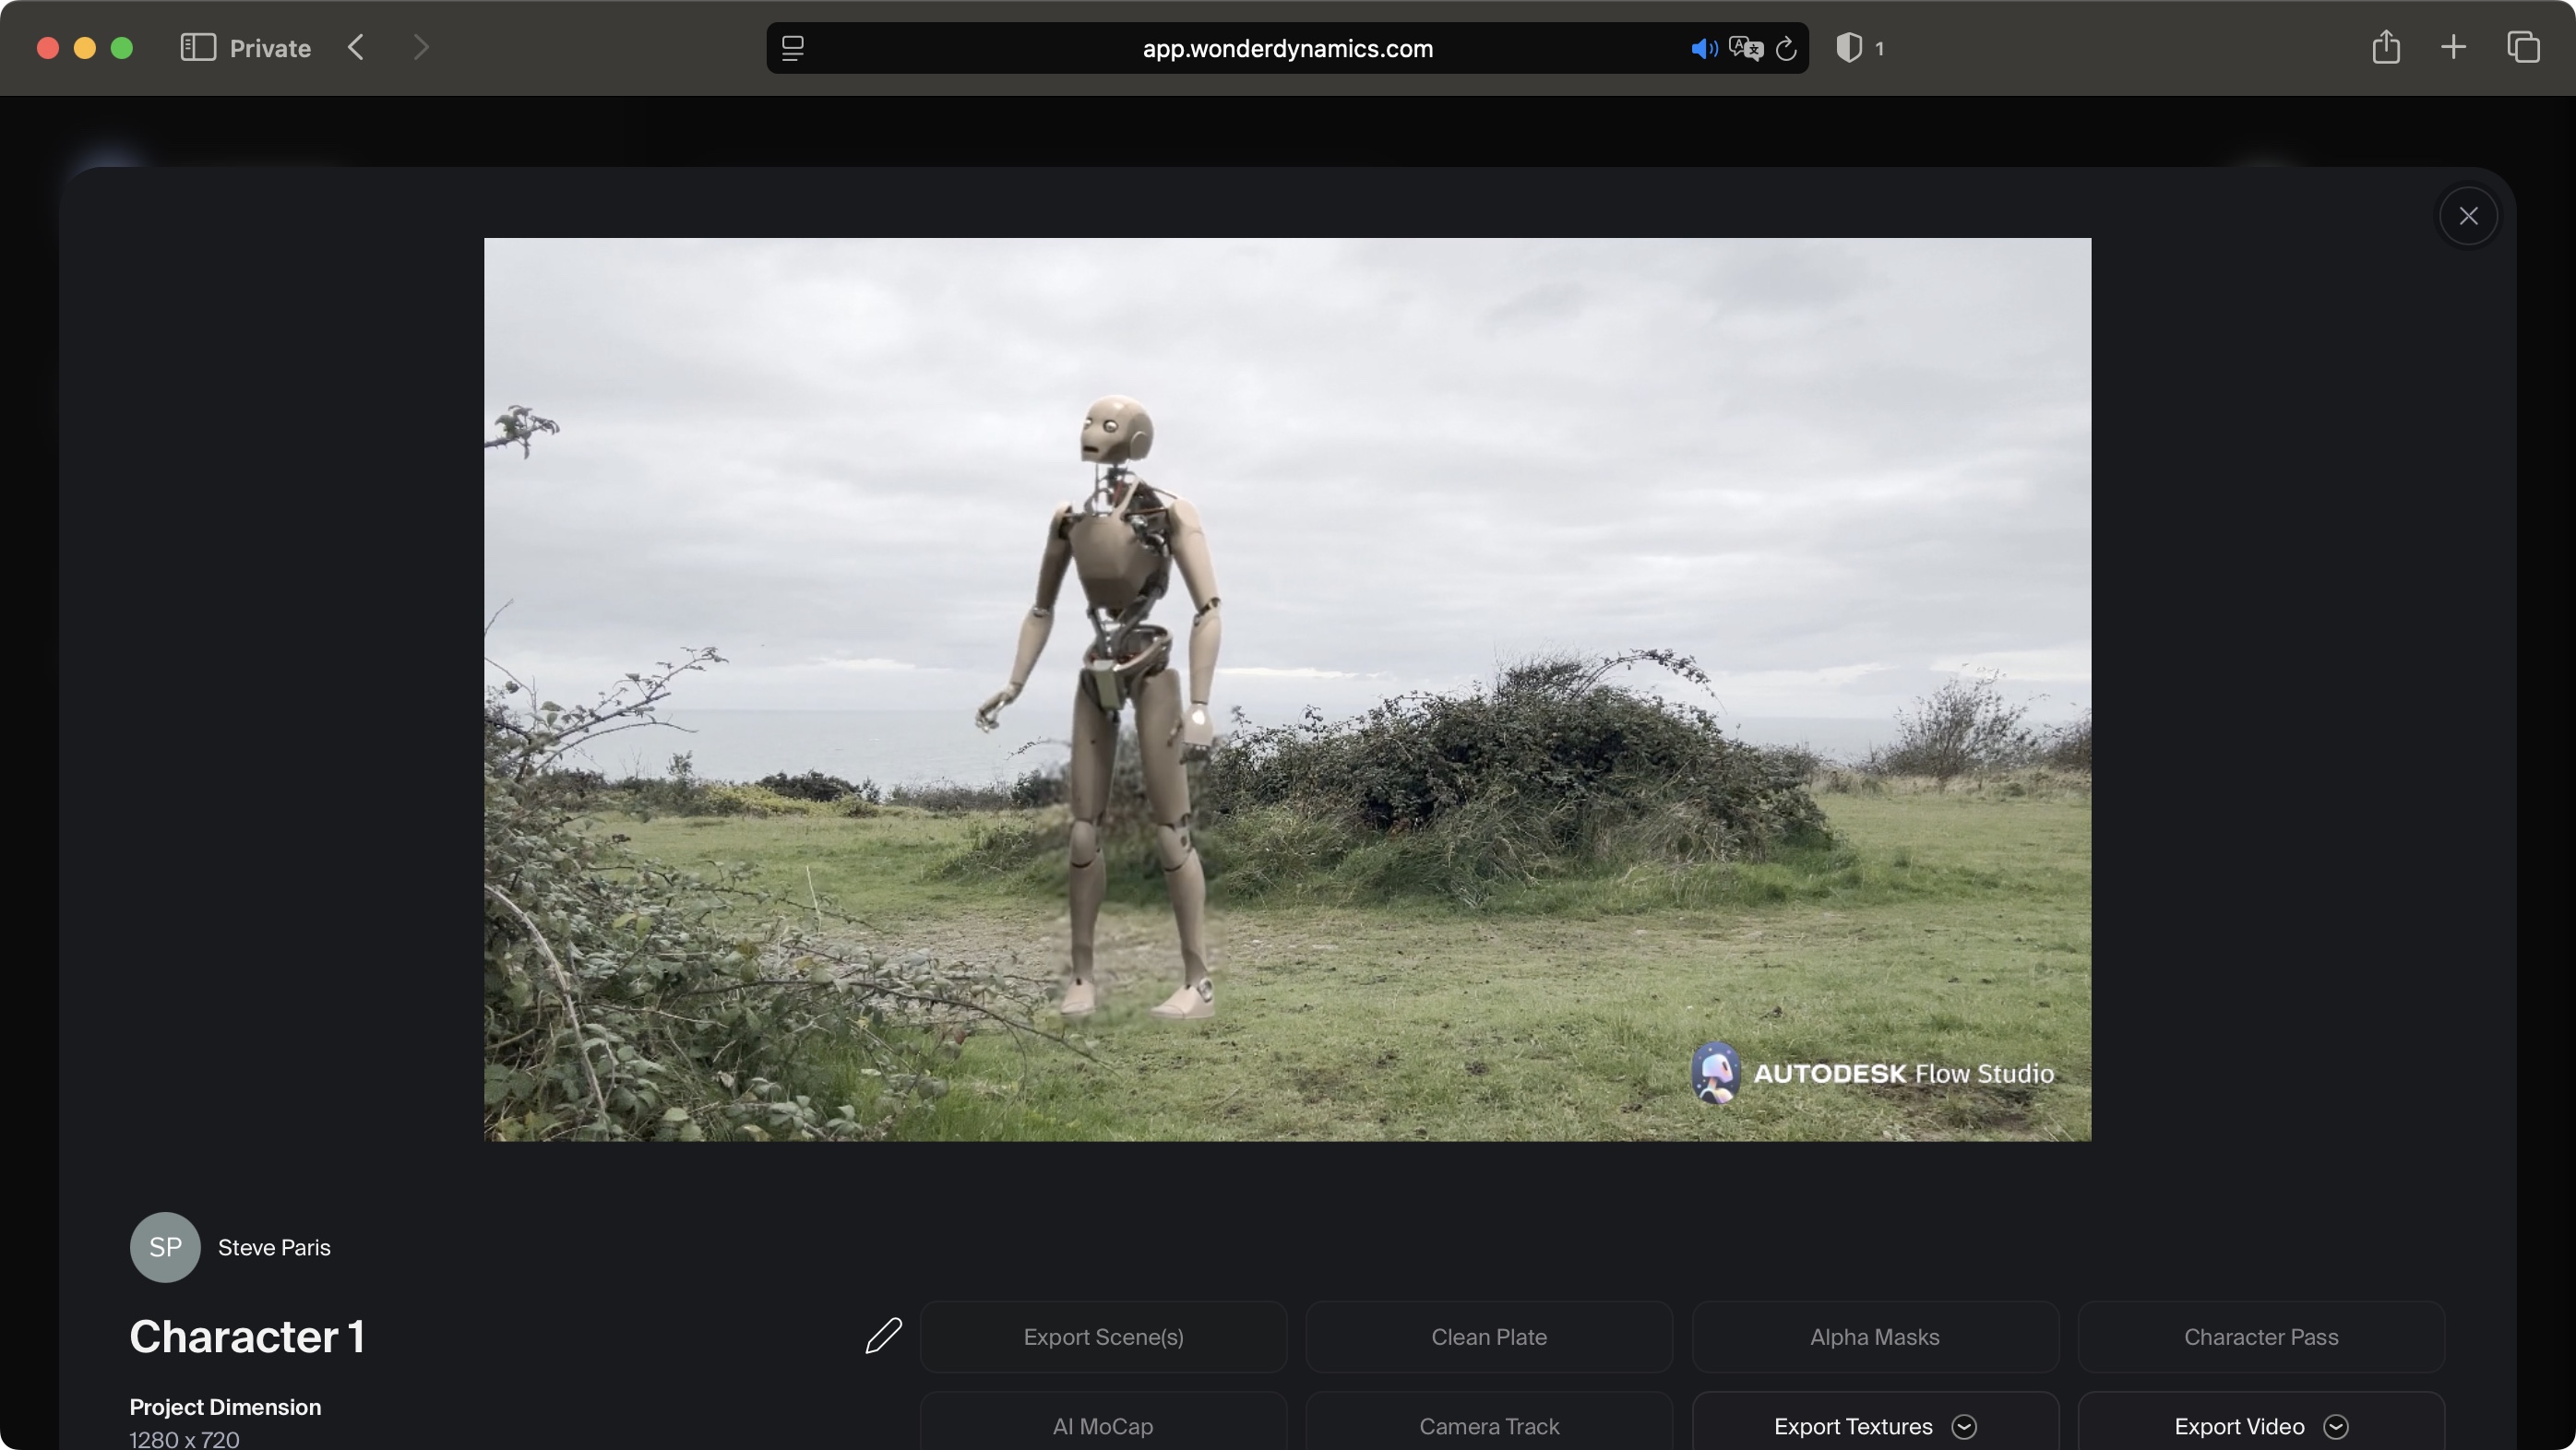
Task: Generate a Clean Plate
Action: (1488, 1337)
